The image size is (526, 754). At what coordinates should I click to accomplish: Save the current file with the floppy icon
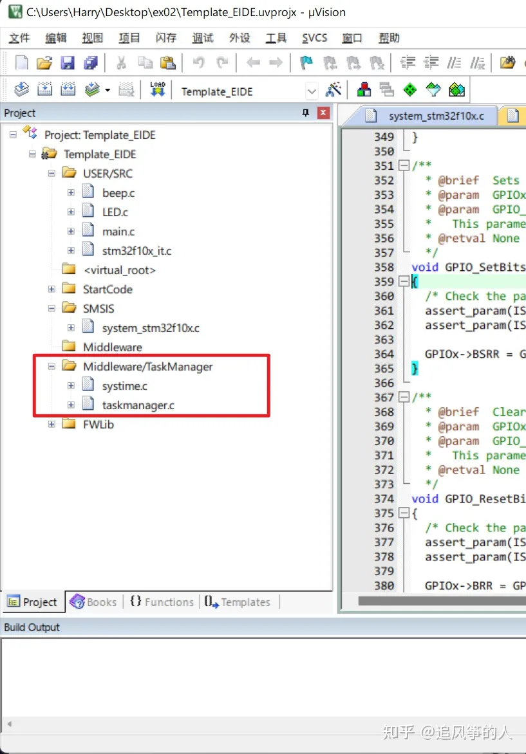(x=68, y=62)
